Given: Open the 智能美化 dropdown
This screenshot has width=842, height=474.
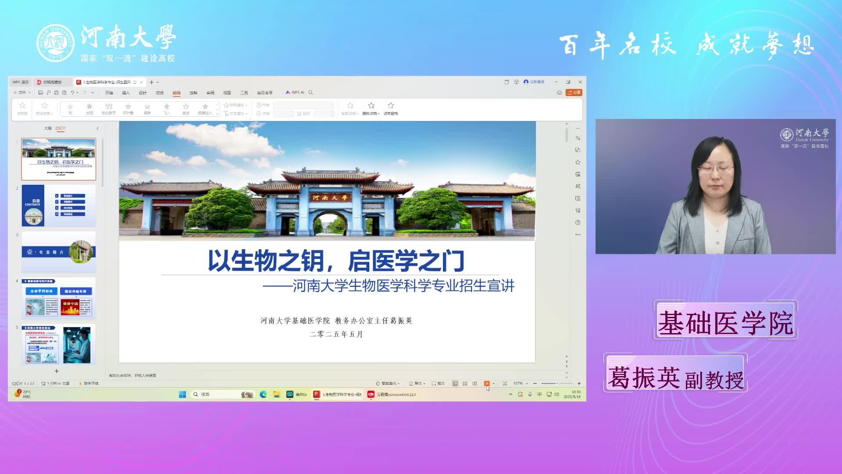Looking at the screenshot, I should coord(388,384).
